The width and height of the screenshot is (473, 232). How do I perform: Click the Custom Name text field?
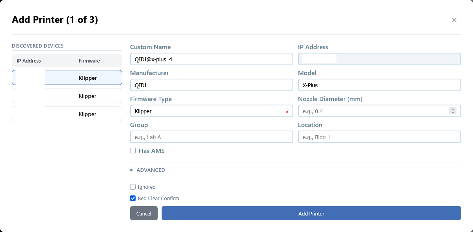coord(211,59)
